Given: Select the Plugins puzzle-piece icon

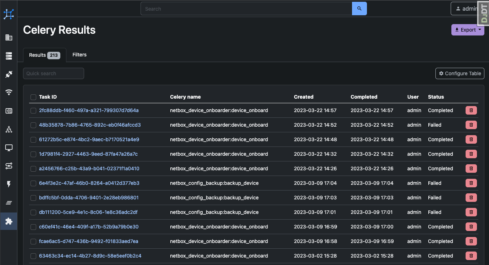Looking at the screenshot, I should pyautogui.click(x=9, y=221).
